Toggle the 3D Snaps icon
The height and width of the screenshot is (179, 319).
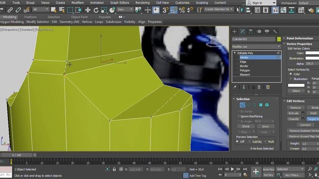165,10
